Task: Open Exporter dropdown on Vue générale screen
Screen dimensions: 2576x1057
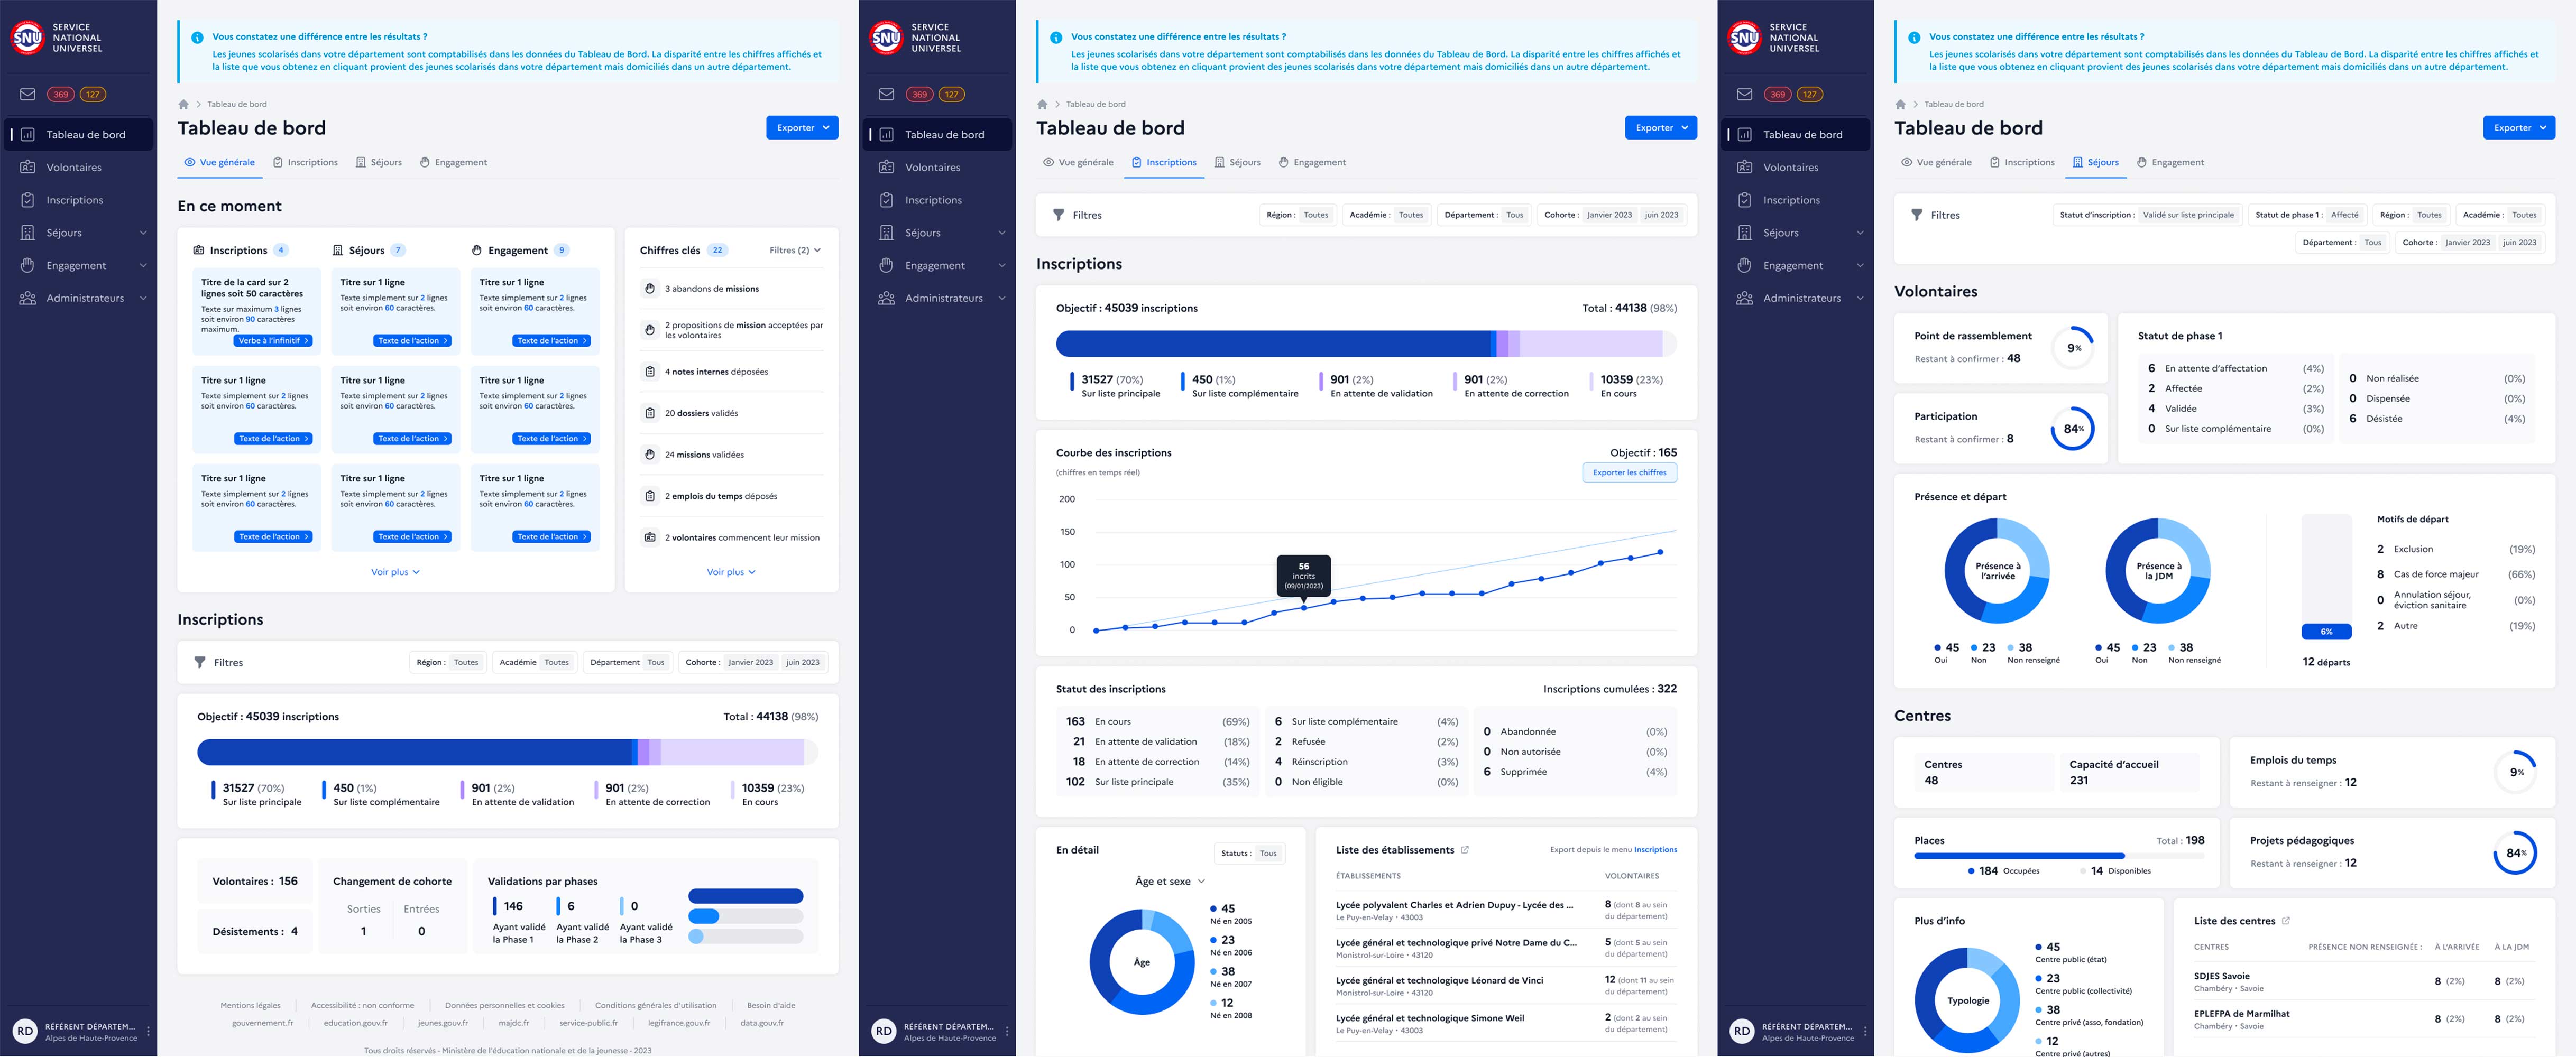Action: [x=802, y=128]
